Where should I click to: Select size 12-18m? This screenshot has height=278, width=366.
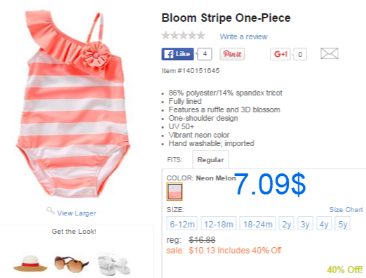click(219, 223)
